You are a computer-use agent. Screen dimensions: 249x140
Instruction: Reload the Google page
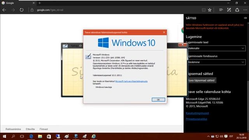(x=21, y=10)
